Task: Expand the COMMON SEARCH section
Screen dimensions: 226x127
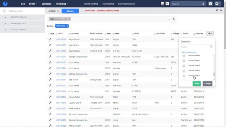Action: click(5, 24)
